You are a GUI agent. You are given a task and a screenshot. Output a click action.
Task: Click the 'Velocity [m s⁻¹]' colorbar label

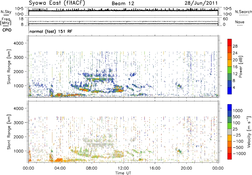coord(249,132)
